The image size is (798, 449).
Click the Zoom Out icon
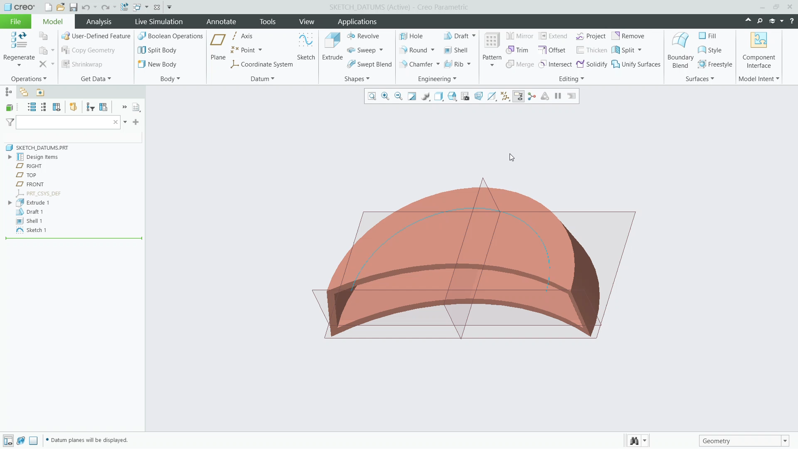[399, 96]
